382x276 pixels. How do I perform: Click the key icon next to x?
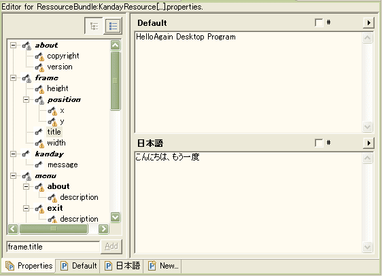coord(52,111)
